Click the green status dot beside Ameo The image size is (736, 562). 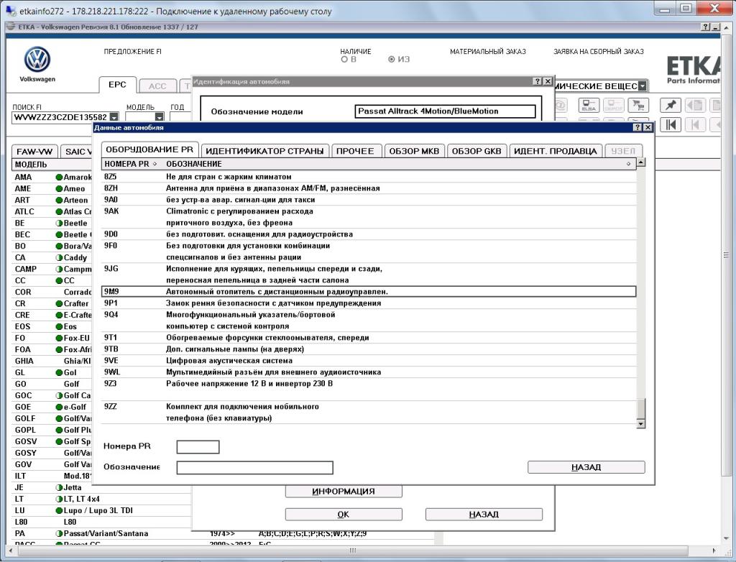tap(59, 189)
